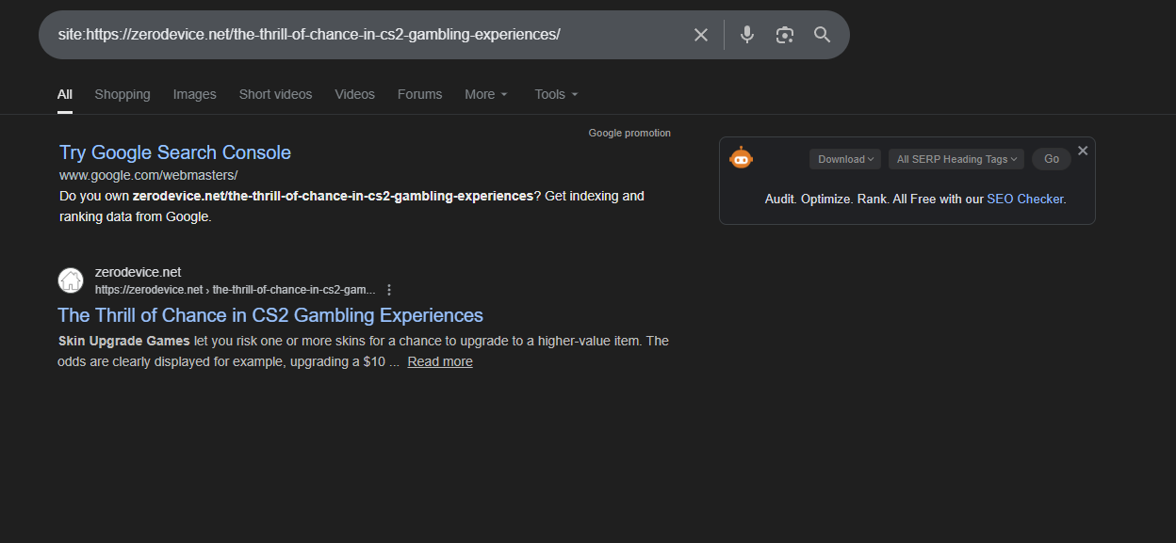Click the zerodevice.net house favicon
Image resolution: width=1176 pixels, height=543 pixels.
pyautogui.click(x=71, y=280)
